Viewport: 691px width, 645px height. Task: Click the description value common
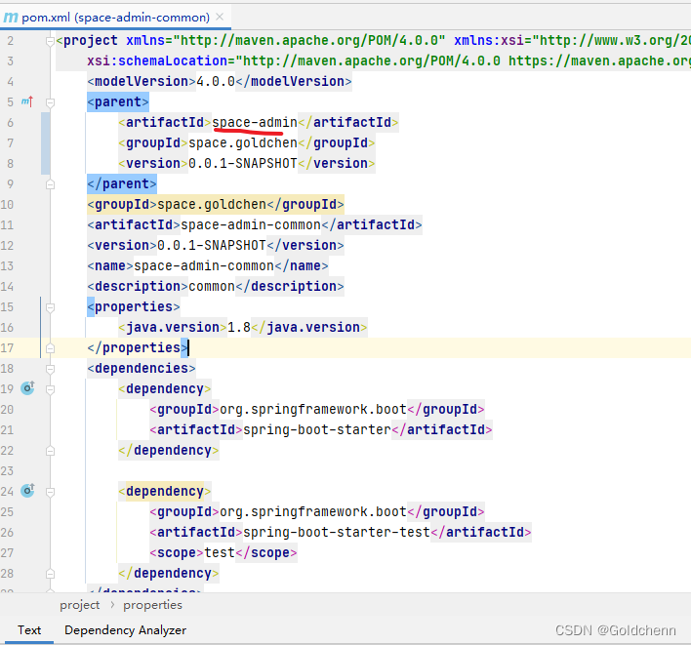[212, 286]
